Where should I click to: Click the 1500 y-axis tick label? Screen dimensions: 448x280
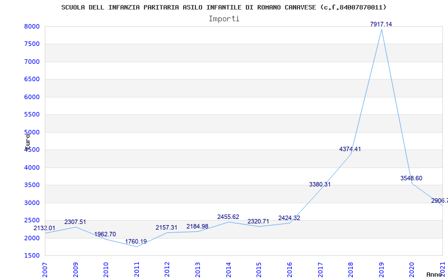[x=31, y=255]
